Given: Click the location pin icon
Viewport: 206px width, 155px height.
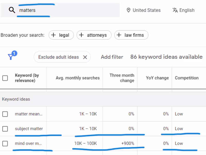Looking at the screenshot, I should (x=128, y=10).
